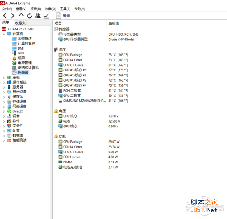Viewport: 227px width, 219px height.
Task: Expand the 性能测试 benchmark node
Action: pos(4,141)
